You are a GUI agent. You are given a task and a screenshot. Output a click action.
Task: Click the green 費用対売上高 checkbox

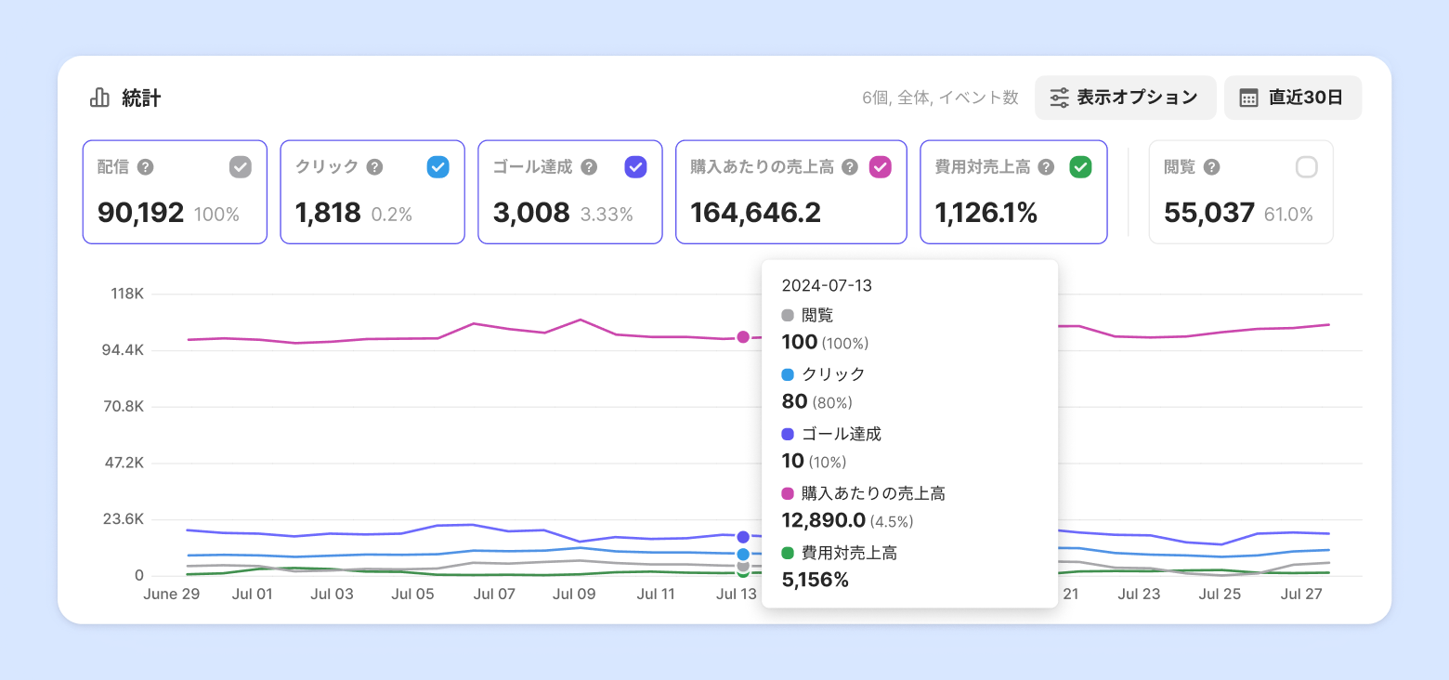1080,167
